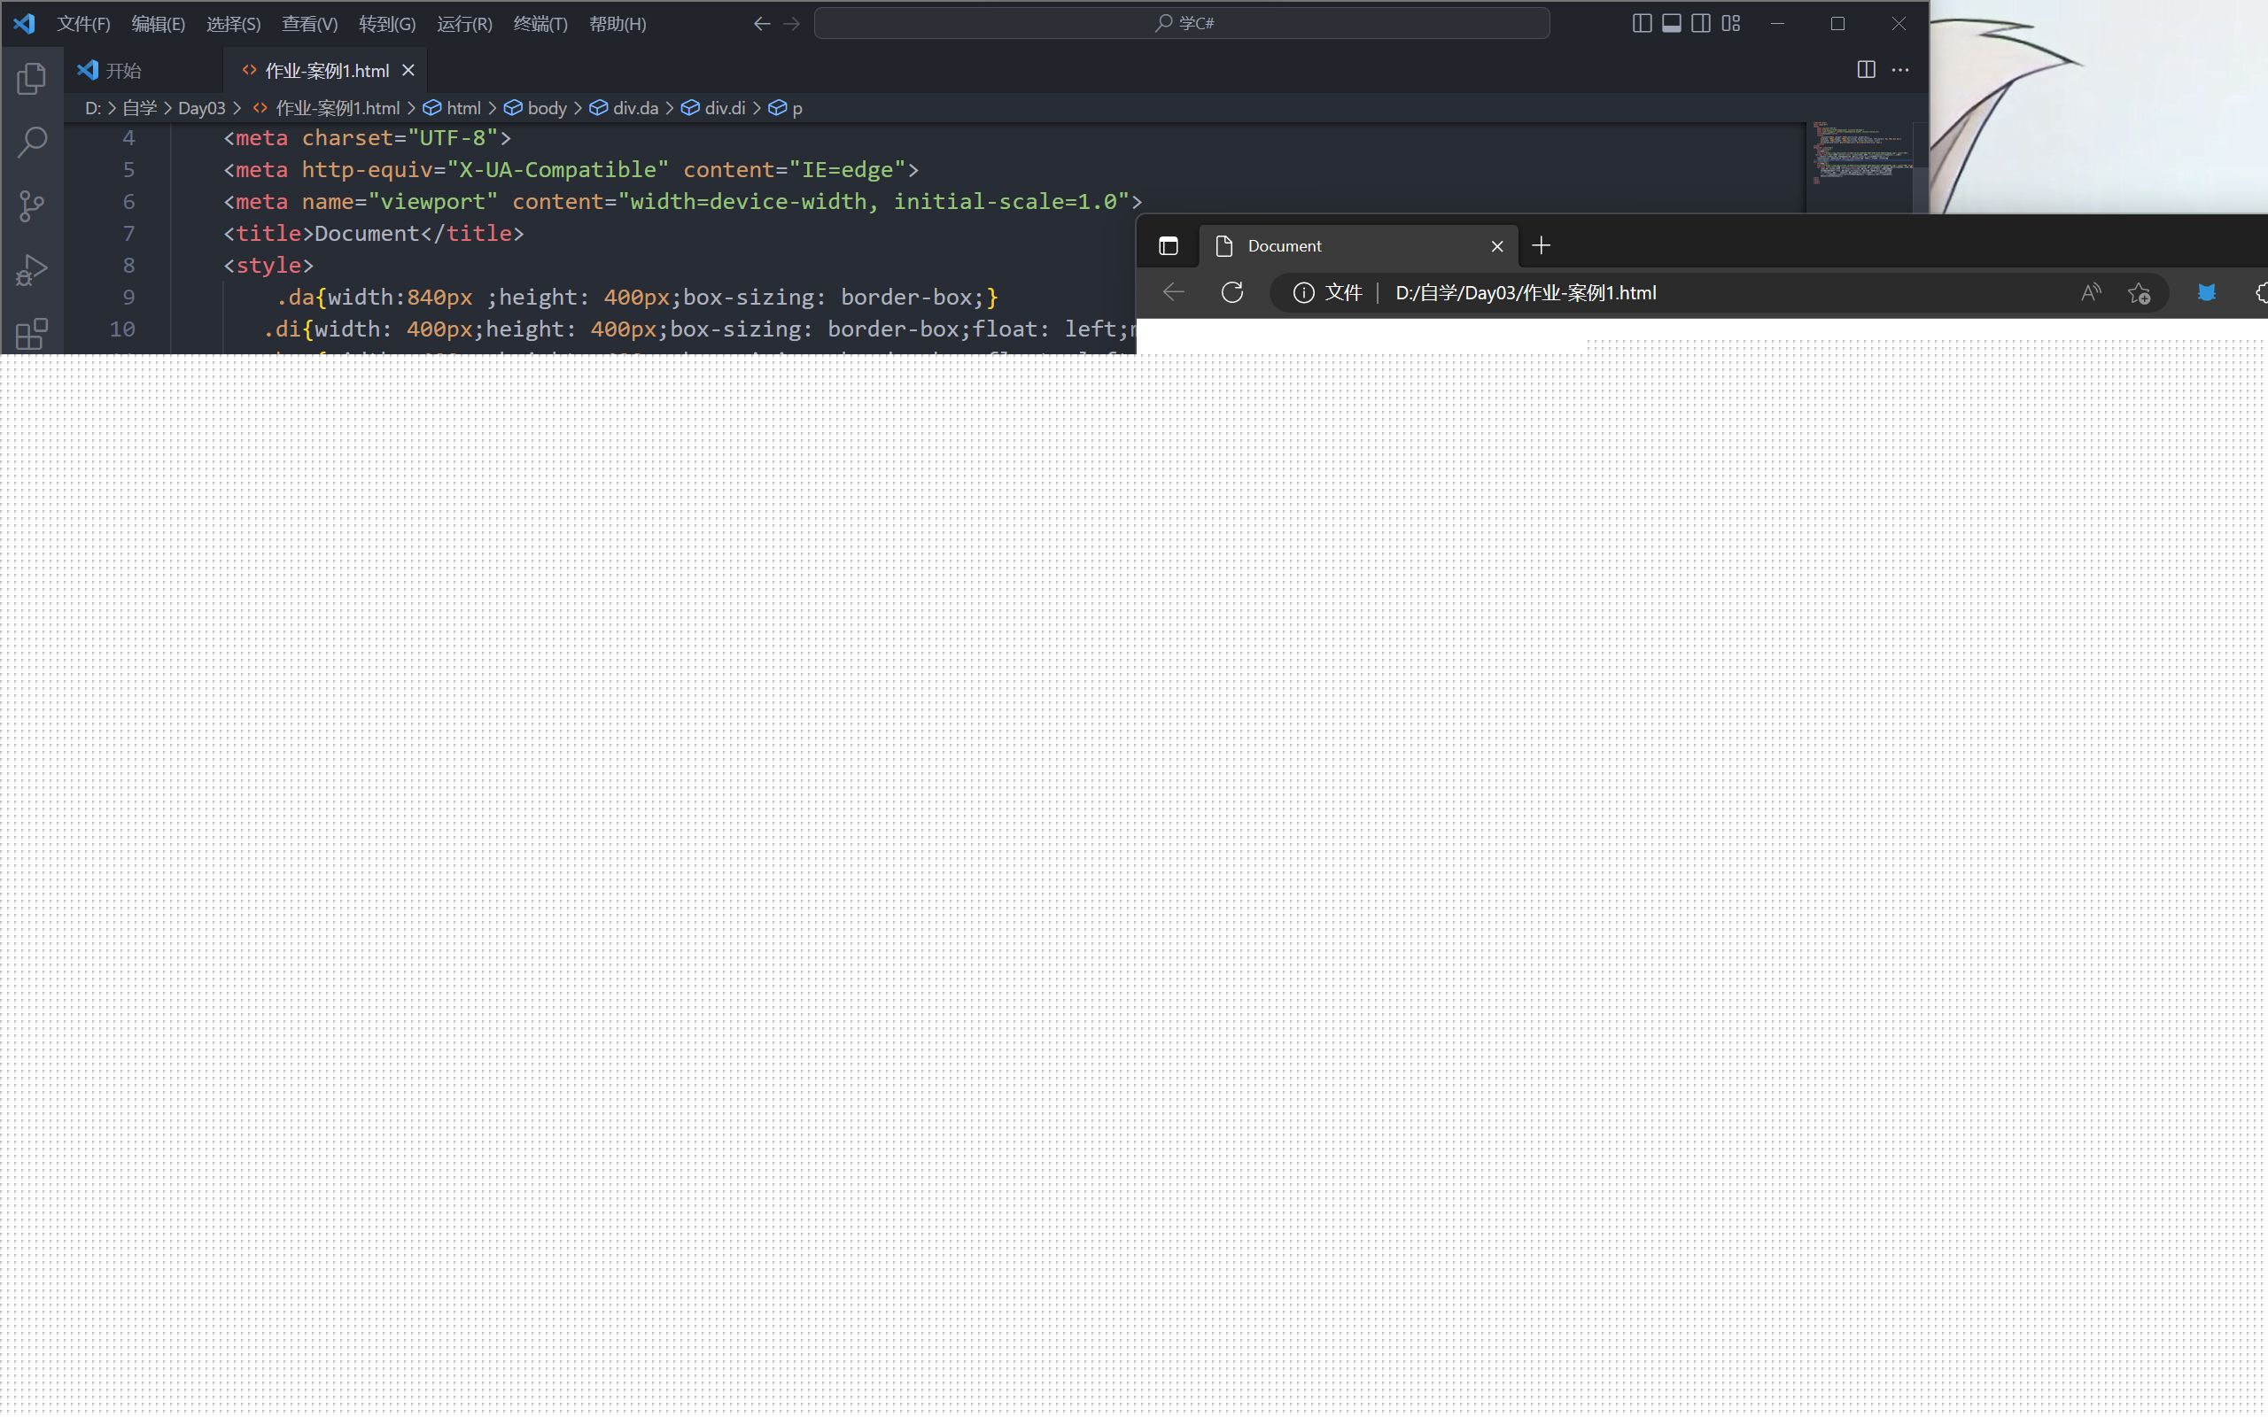Expand the div.da breadcrumb item
Viewport: 2268px width, 1417px height.
634,108
